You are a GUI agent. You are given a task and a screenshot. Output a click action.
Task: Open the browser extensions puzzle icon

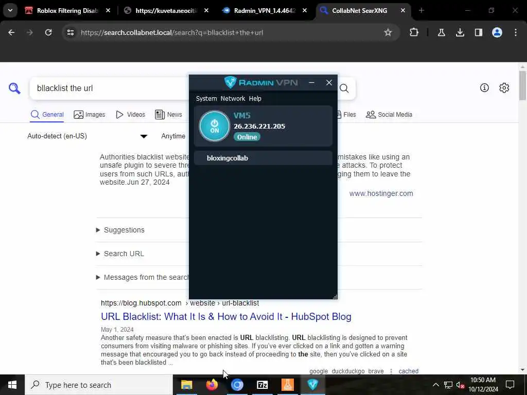414,32
